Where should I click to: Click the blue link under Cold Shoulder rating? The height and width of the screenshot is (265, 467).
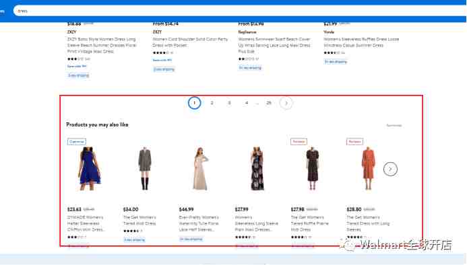click(x=162, y=60)
